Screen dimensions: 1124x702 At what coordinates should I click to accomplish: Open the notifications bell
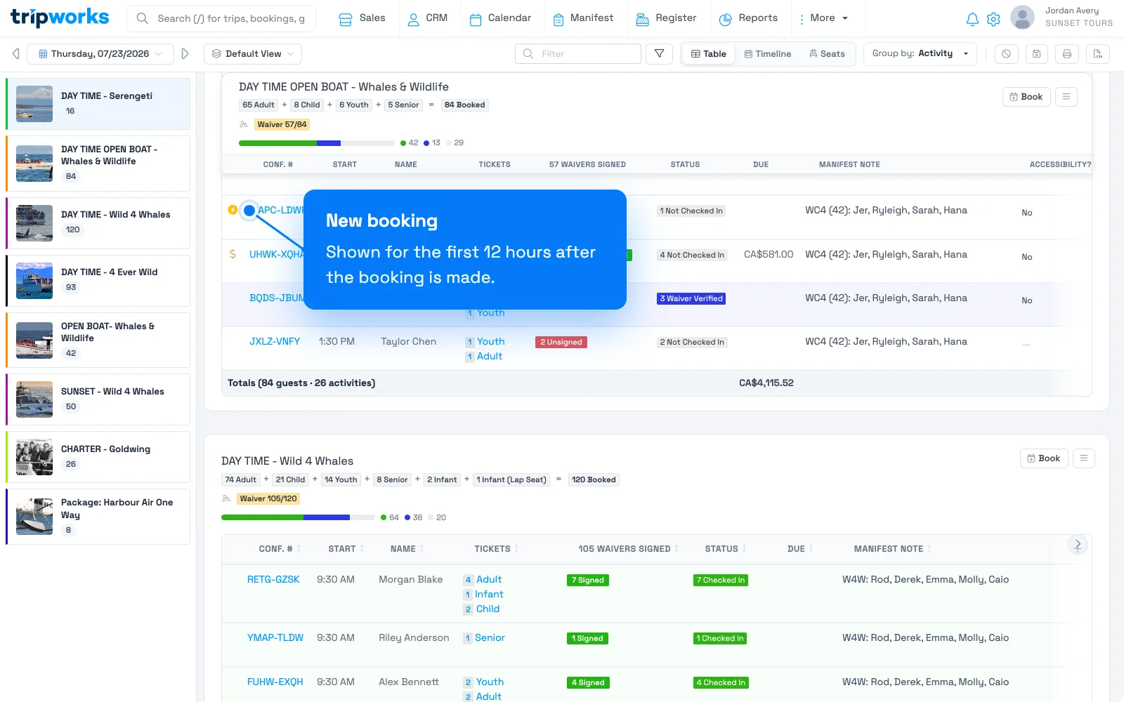tap(972, 19)
